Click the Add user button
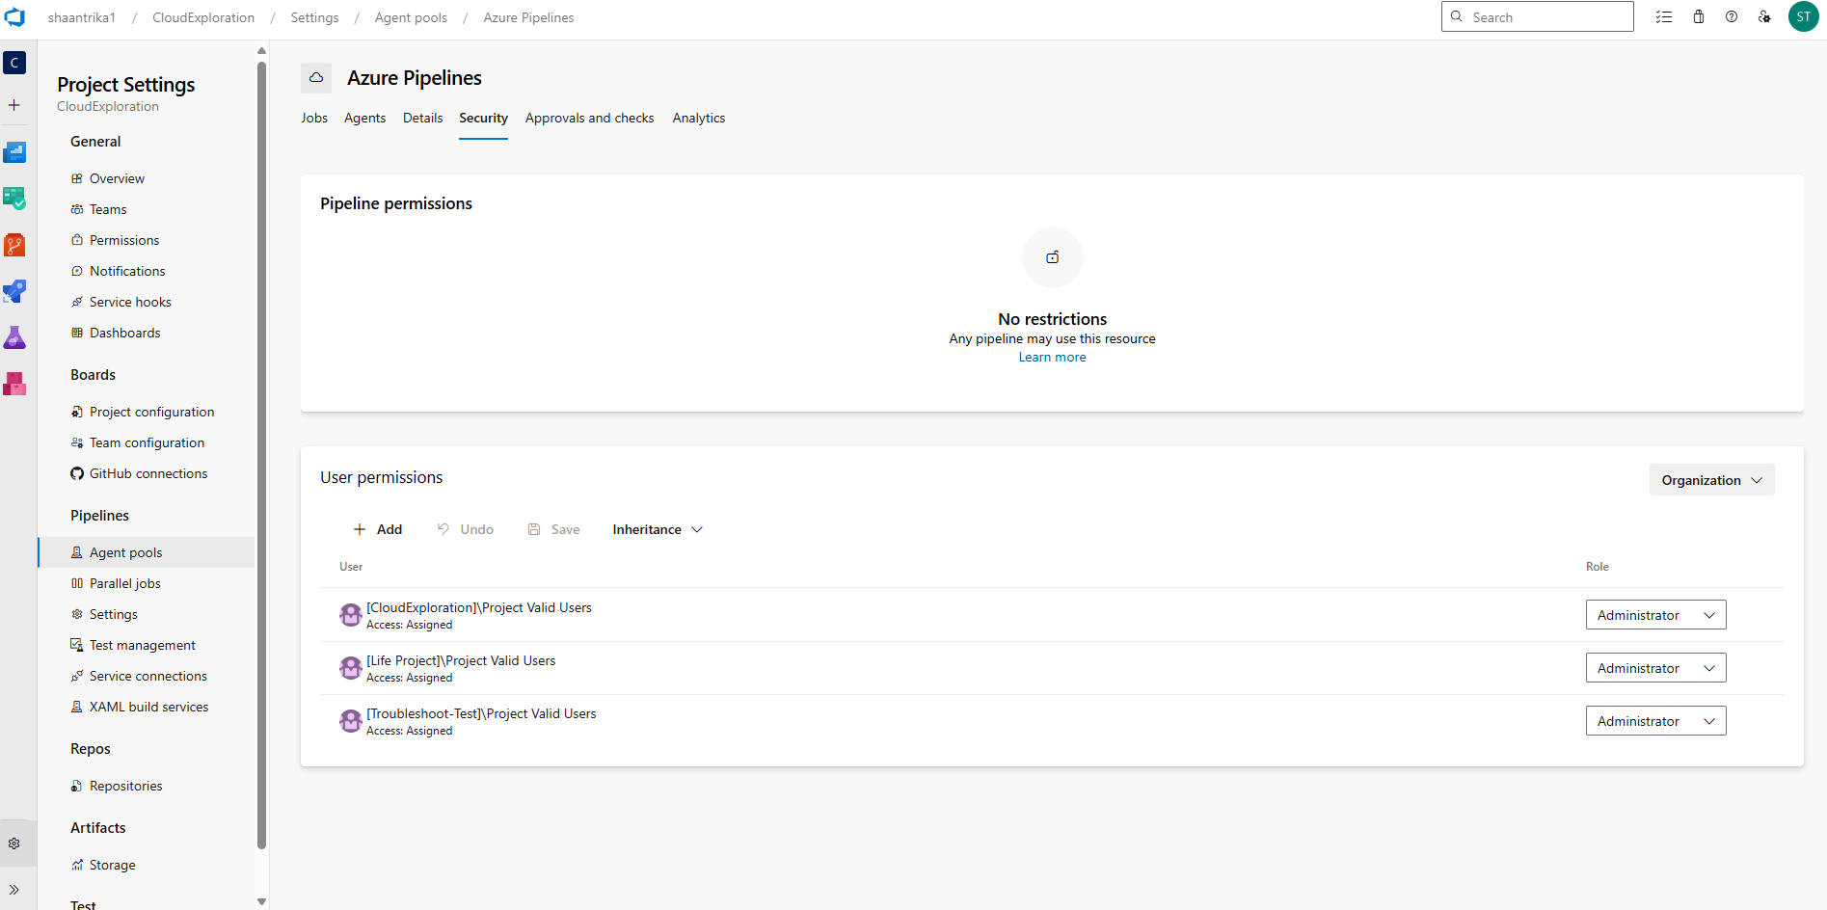 click(x=378, y=529)
